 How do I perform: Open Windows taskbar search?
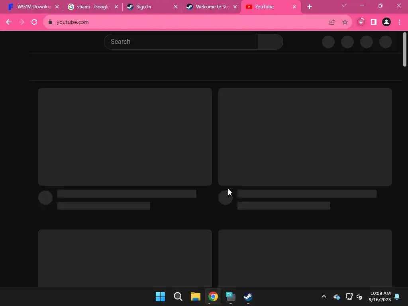click(x=178, y=296)
